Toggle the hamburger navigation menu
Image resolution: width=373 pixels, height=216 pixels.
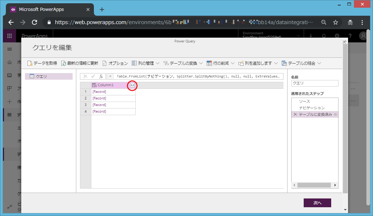pos(10,49)
